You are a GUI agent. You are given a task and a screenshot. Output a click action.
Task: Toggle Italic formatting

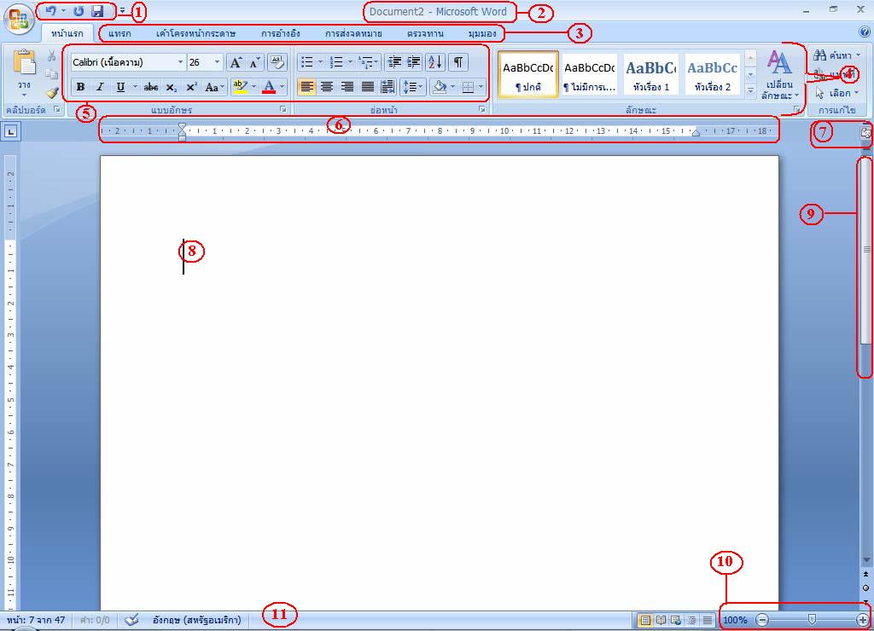click(x=100, y=87)
